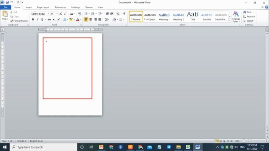Image resolution: width=269 pixels, height=151 pixels.
Task: Open the Borders dropdown
Action: pos(124,19)
